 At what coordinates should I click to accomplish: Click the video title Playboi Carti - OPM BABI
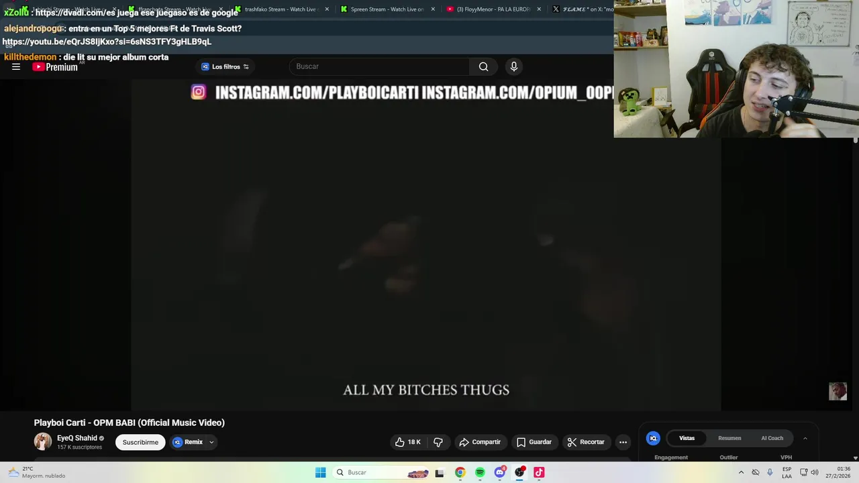130,423
